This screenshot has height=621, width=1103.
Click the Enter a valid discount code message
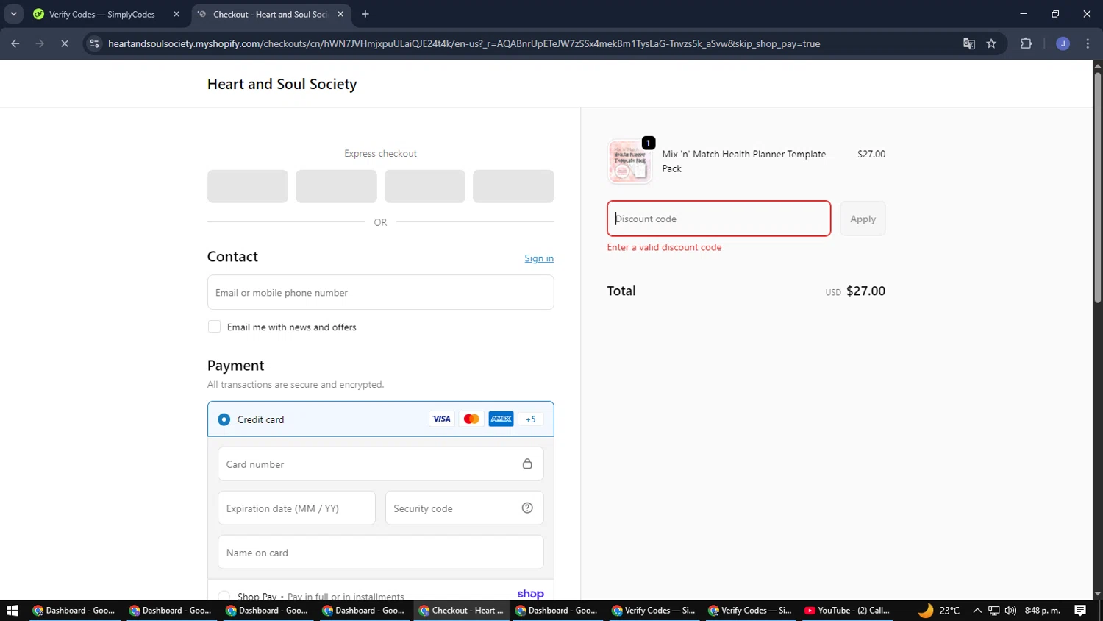coord(664,247)
